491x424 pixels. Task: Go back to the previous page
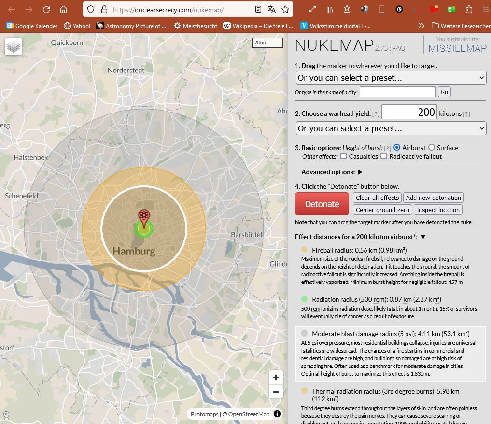(12, 9)
